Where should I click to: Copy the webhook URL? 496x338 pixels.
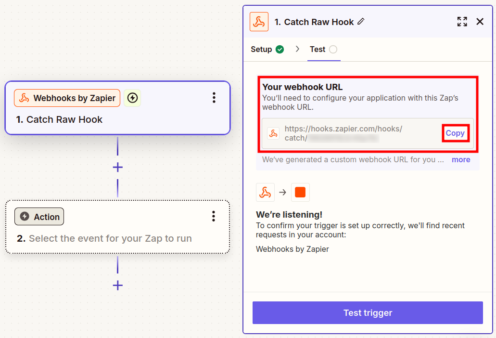(455, 133)
